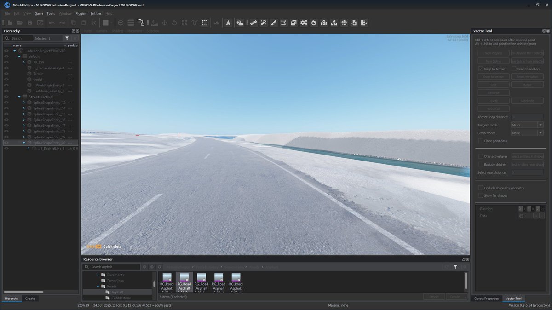Expand SplineShapeEntity_14 arrow
The height and width of the screenshot is (310, 552).
(23, 108)
